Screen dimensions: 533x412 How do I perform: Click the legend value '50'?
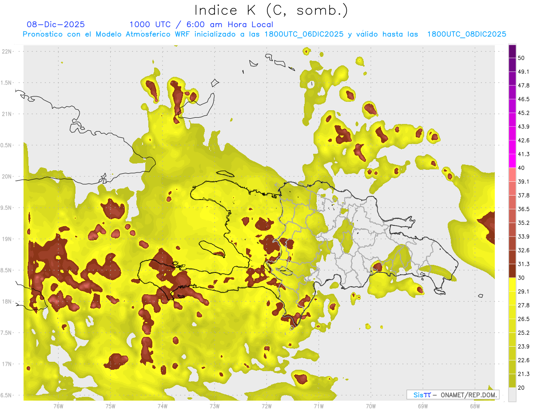point(521,58)
